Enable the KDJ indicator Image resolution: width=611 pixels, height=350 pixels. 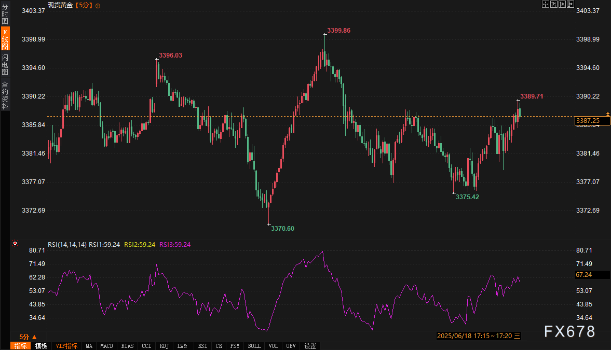point(164,346)
